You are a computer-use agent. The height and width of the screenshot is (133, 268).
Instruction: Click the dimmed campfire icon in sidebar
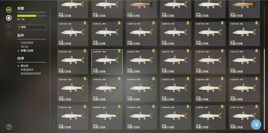[9, 34]
